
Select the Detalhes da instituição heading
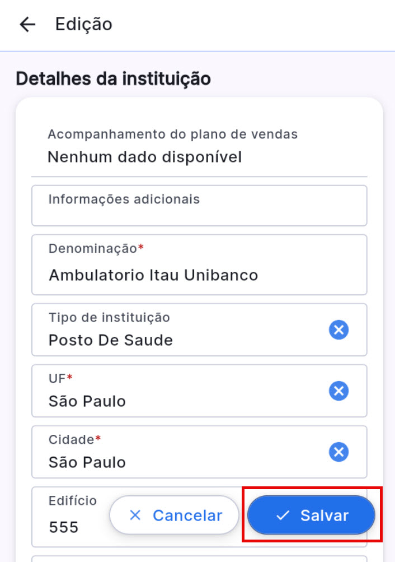(x=114, y=78)
